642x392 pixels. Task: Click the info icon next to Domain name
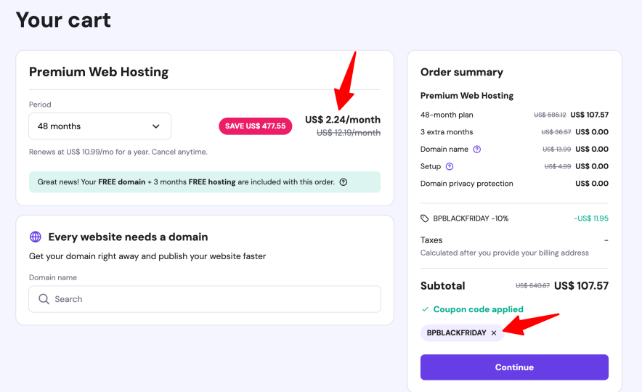477,150
